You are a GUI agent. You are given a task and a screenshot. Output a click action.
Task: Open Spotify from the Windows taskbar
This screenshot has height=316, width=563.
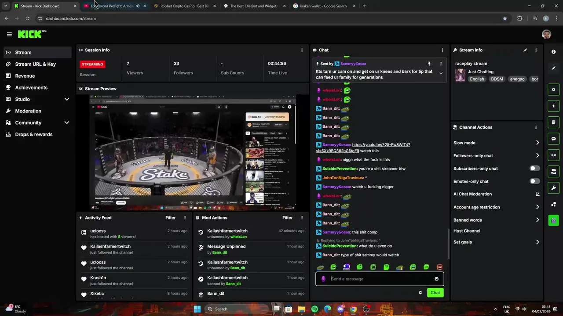click(314, 309)
